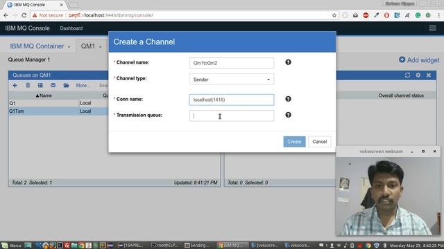Click the Conn name input field
This screenshot has width=444, height=249.
tap(231, 100)
